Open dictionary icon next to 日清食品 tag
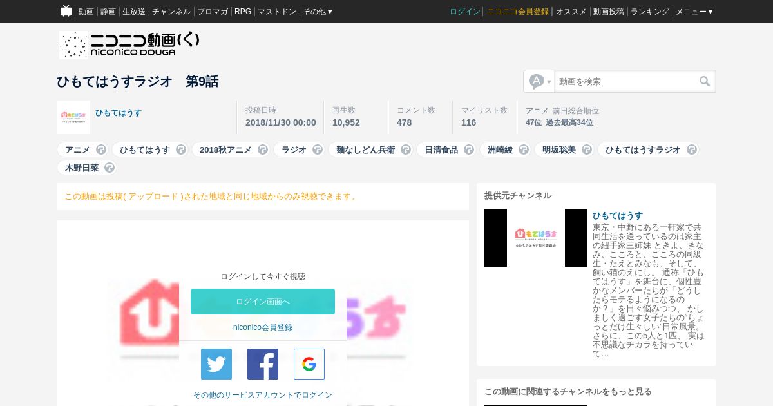Viewport: 773px width, 406px height. coord(469,150)
